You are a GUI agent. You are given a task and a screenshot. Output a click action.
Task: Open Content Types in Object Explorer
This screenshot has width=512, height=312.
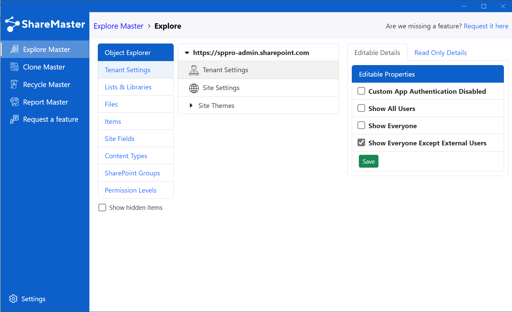click(x=136, y=156)
